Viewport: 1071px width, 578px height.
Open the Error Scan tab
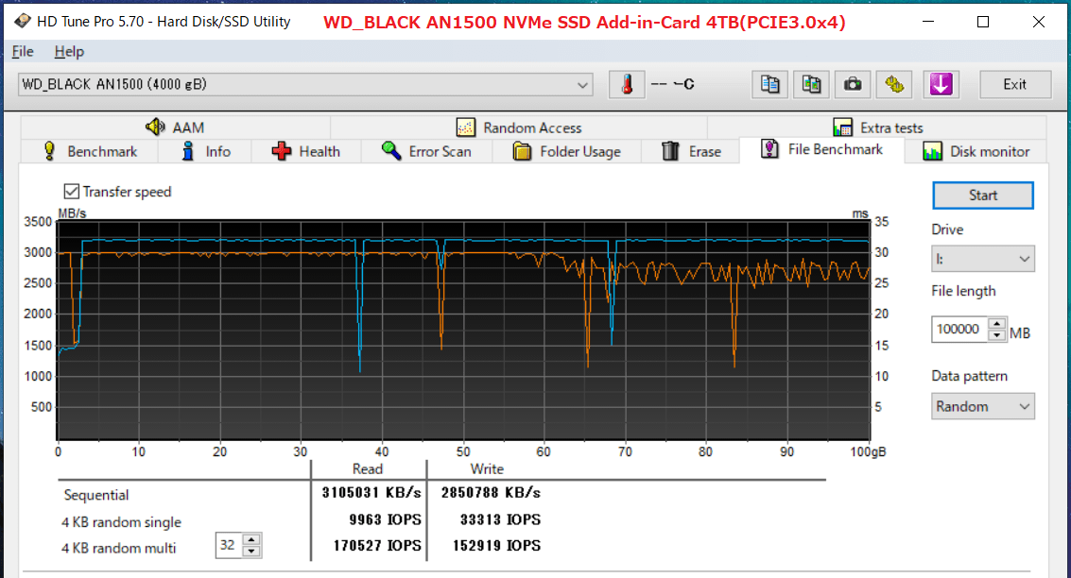coord(426,151)
